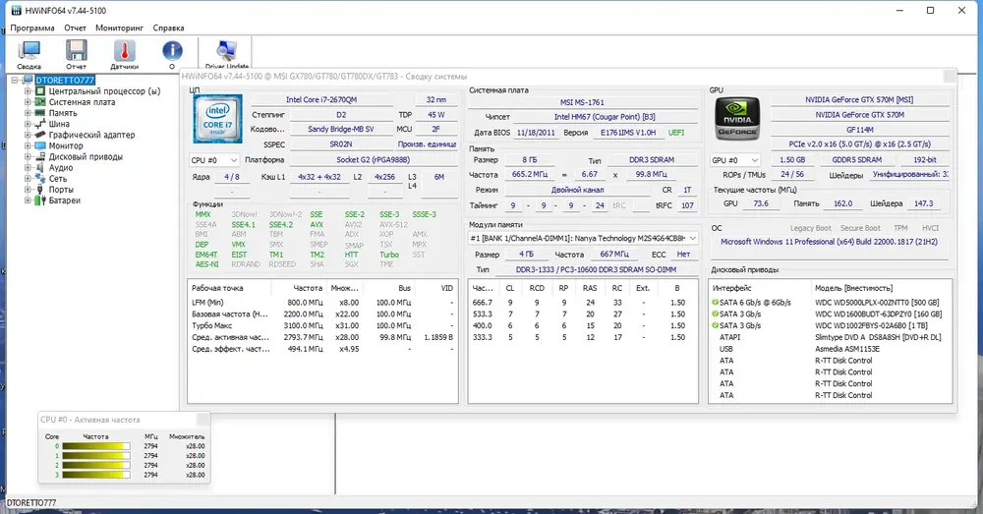Open the Программа menu
Image resolution: width=983 pixels, height=514 pixels.
32,28
